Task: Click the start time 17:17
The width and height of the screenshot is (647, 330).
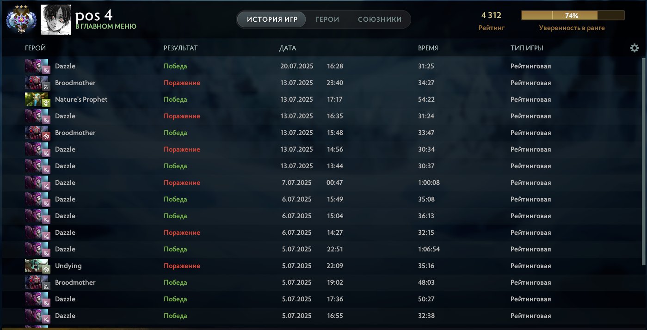Action: click(335, 99)
